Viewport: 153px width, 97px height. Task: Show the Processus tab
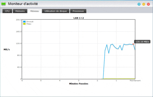click(x=78, y=11)
